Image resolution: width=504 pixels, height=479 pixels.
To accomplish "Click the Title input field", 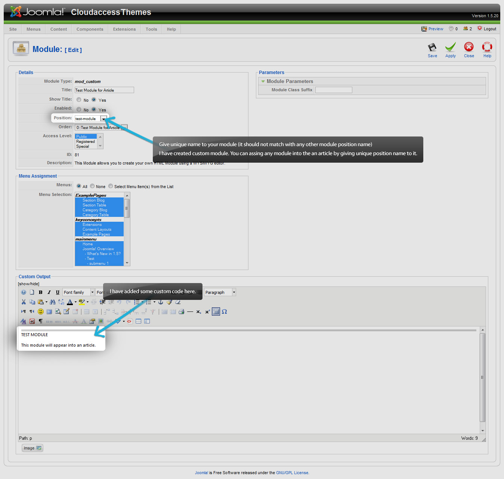I will click(x=104, y=90).
